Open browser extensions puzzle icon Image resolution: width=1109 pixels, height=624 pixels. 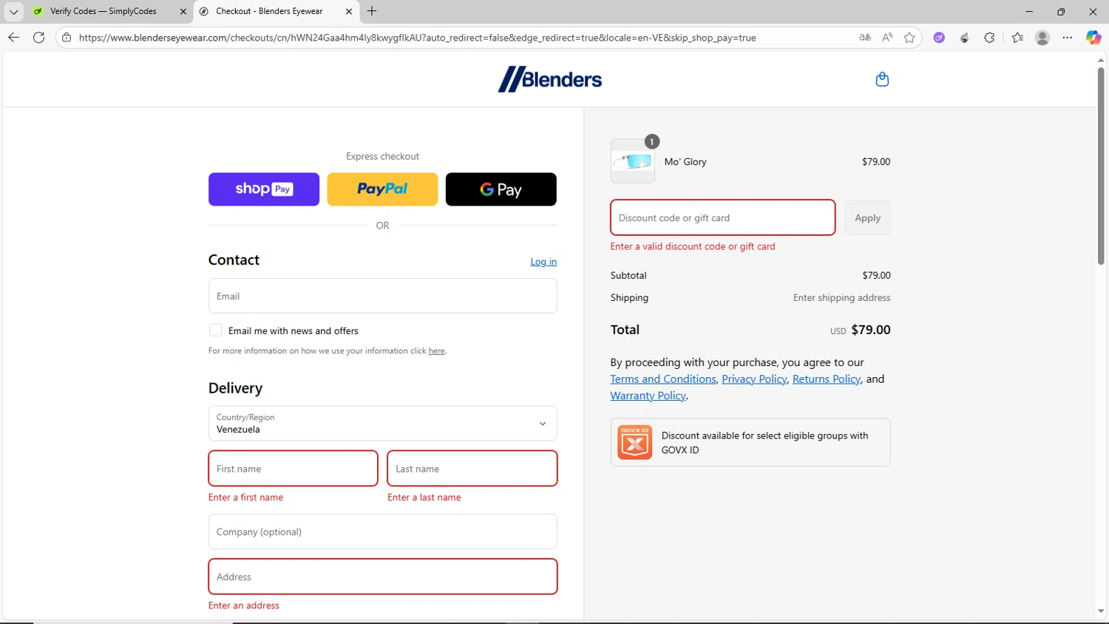pos(989,37)
